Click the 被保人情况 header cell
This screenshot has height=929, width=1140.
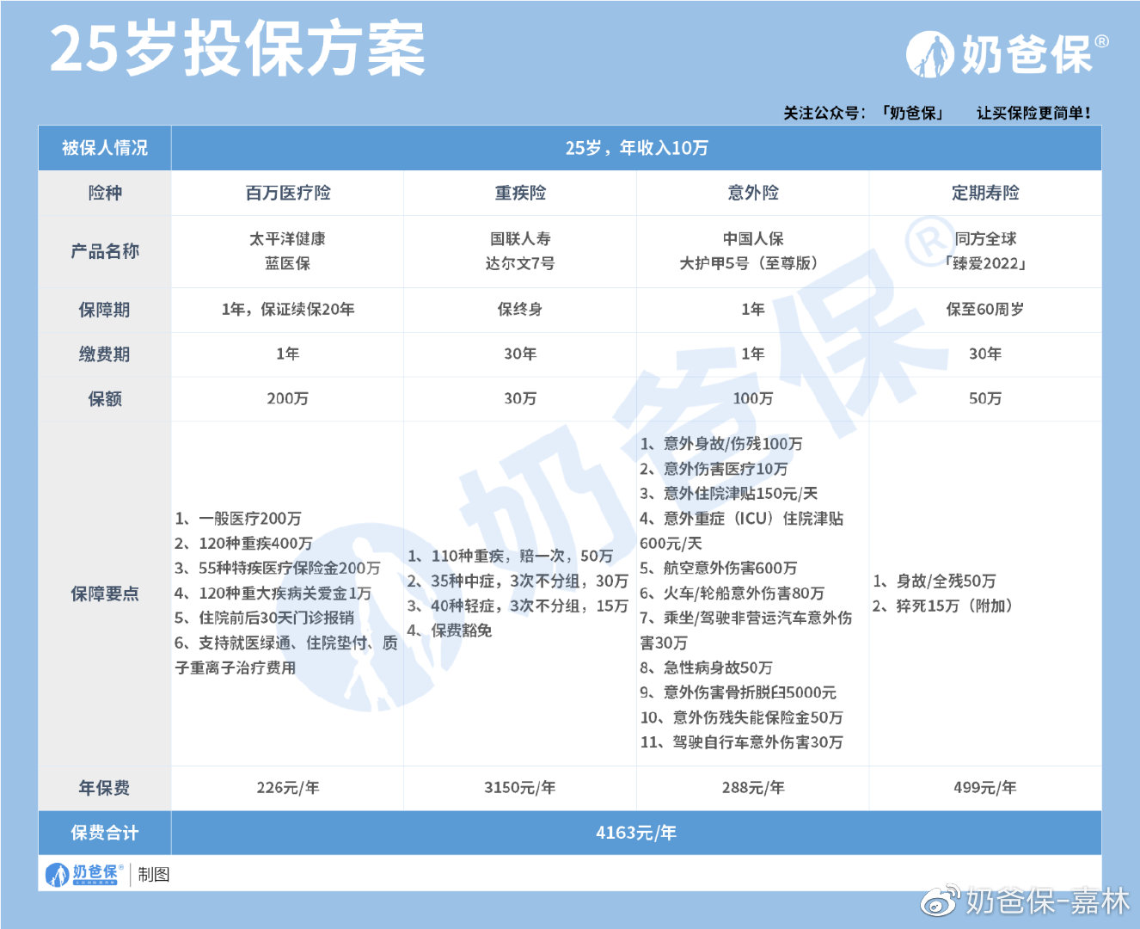(105, 148)
